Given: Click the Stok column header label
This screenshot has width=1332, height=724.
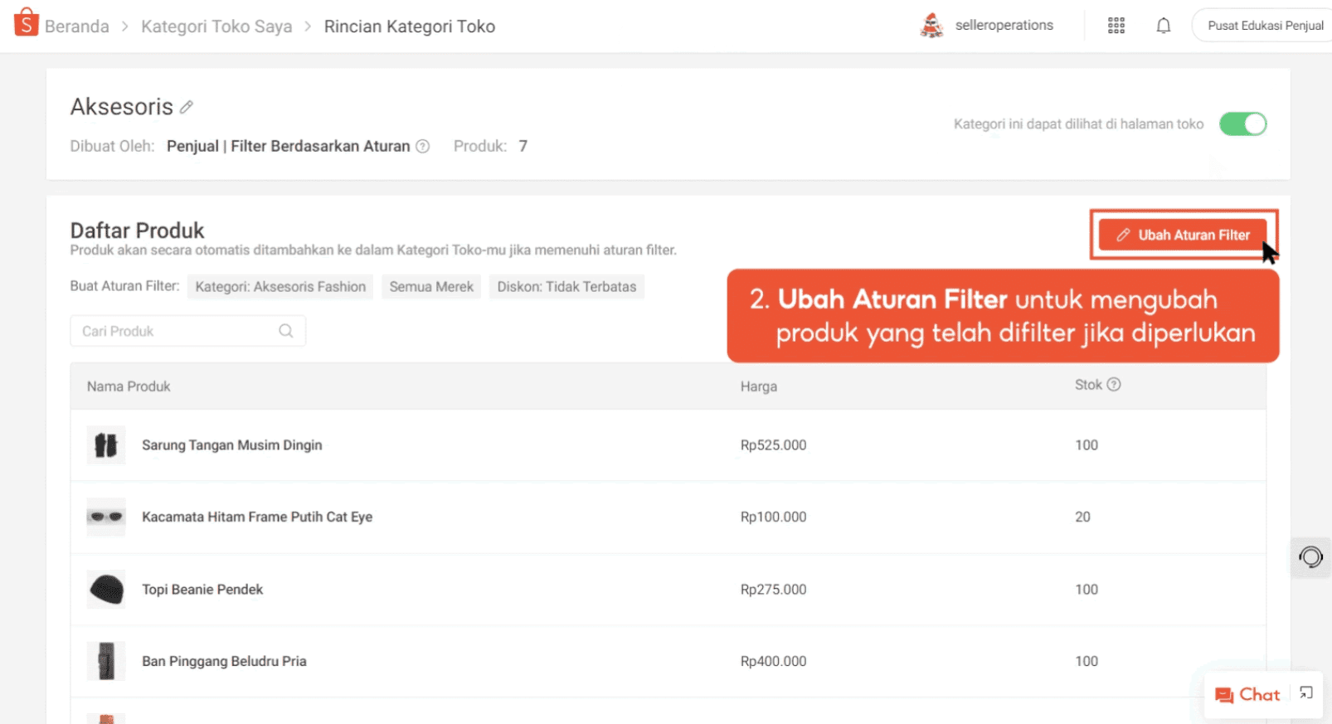Looking at the screenshot, I should point(1088,385).
